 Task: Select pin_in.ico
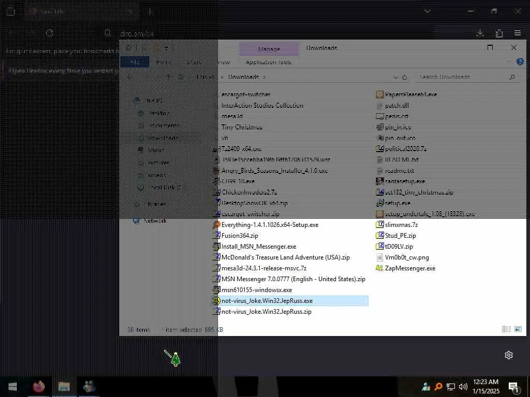tap(398, 127)
